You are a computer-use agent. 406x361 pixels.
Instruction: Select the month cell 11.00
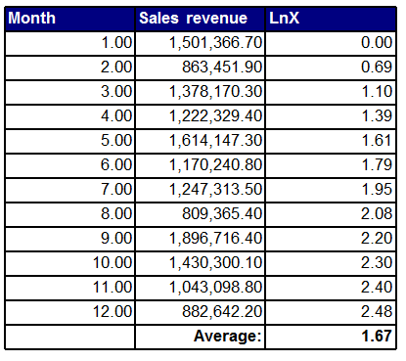[70, 288]
